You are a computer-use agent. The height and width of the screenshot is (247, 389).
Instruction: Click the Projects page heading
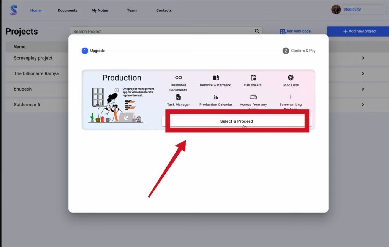click(x=22, y=32)
